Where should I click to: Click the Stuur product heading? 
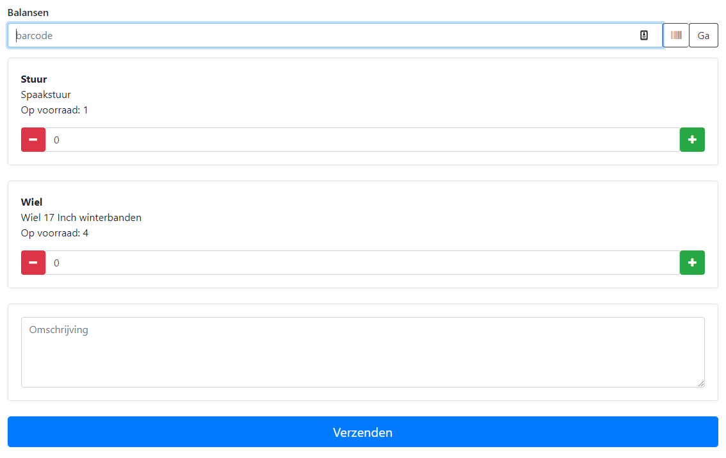point(34,79)
